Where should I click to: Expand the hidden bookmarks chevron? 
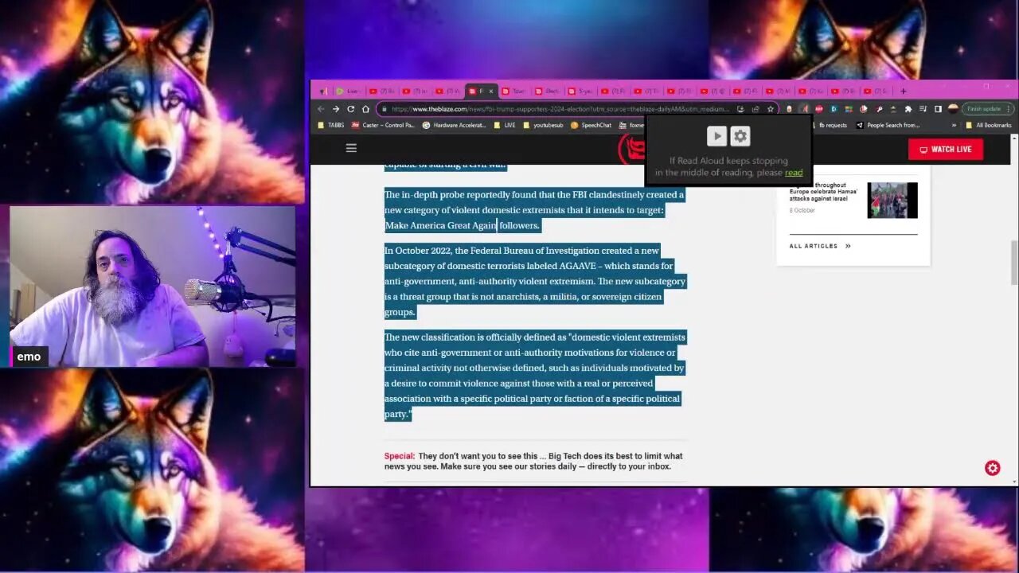click(x=954, y=125)
